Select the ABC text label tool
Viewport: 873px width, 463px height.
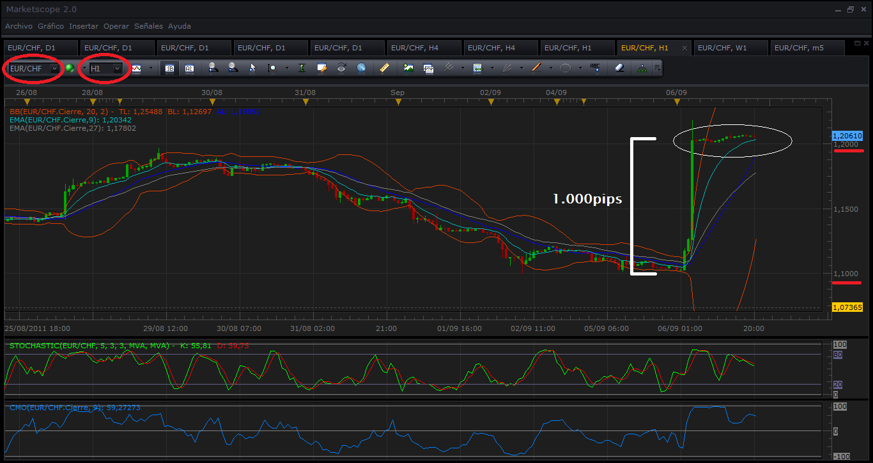pyautogui.click(x=596, y=68)
